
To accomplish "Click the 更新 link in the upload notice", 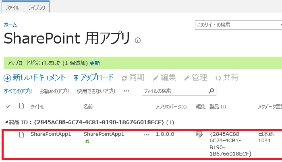I will [95, 63].
